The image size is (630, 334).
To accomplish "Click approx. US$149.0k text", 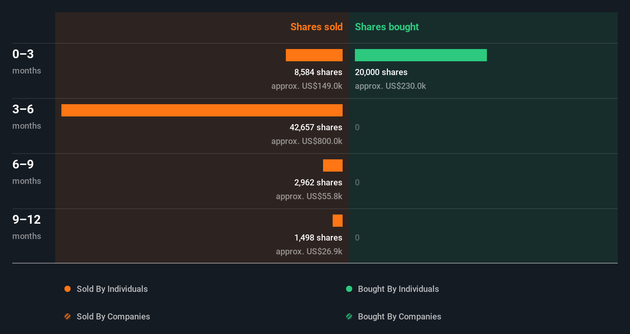I will tap(307, 86).
